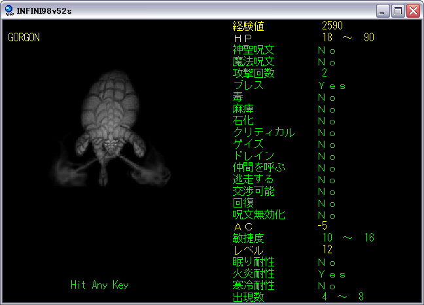
Task: Click the No value beside 寒冷耐性
Action: (327, 286)
